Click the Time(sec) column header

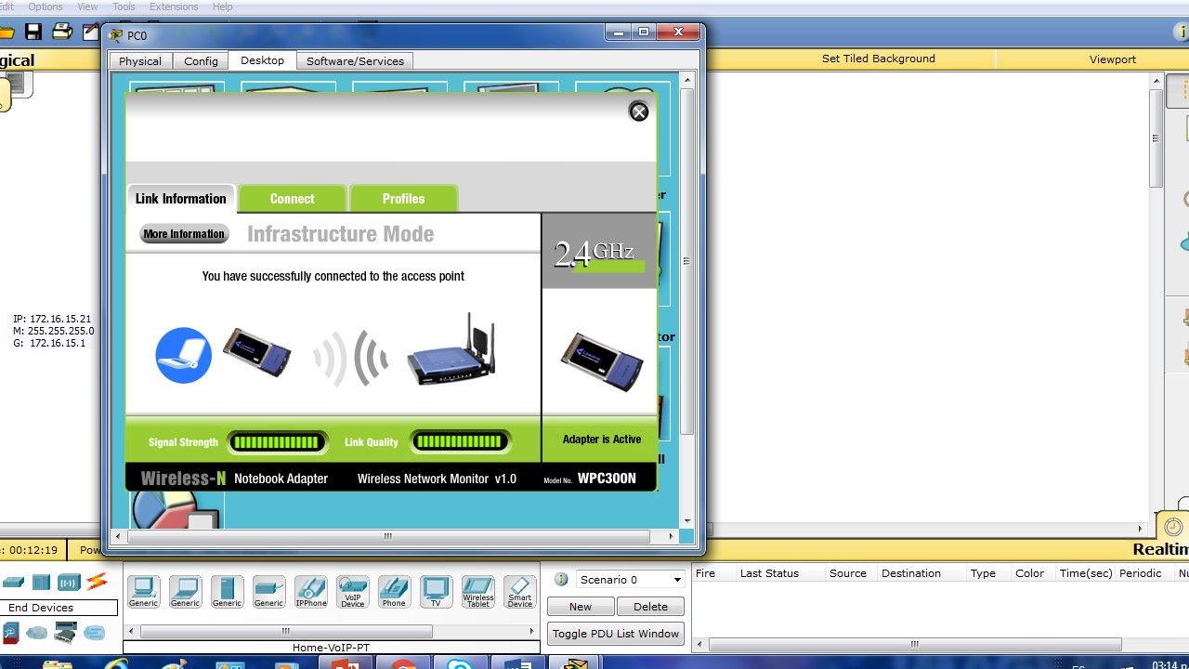1086,573
